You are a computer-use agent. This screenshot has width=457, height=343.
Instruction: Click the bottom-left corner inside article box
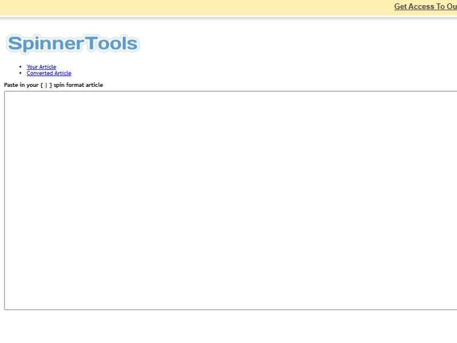pos(8,305)
